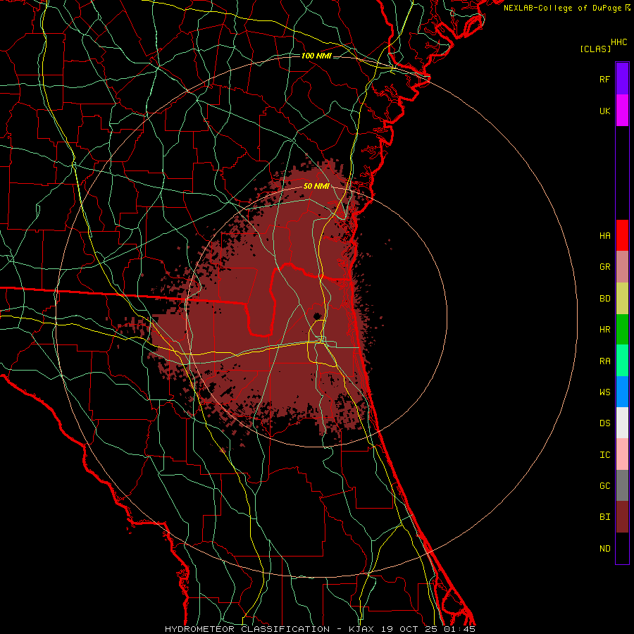Image resolution: width=634 pixels, height=634 pixels.
Task: Click the 'WS' legend label
Action: pos(604,392)
